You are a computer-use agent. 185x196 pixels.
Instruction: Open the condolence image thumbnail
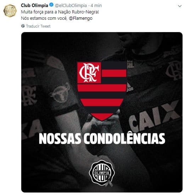(x=102, y=112)
